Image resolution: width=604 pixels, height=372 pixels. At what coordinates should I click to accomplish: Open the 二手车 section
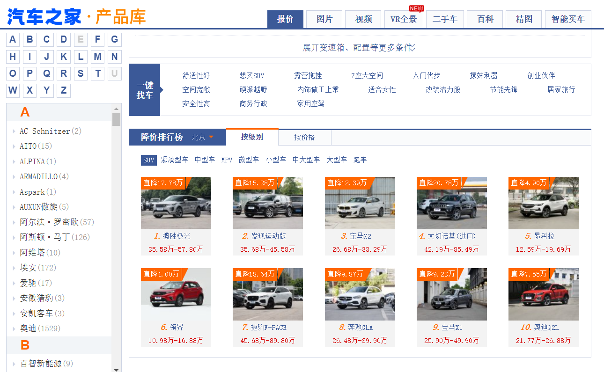pyautogui.click(x=444, y=19)
